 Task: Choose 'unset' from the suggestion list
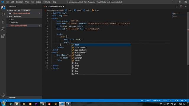(x=101, y=61)
